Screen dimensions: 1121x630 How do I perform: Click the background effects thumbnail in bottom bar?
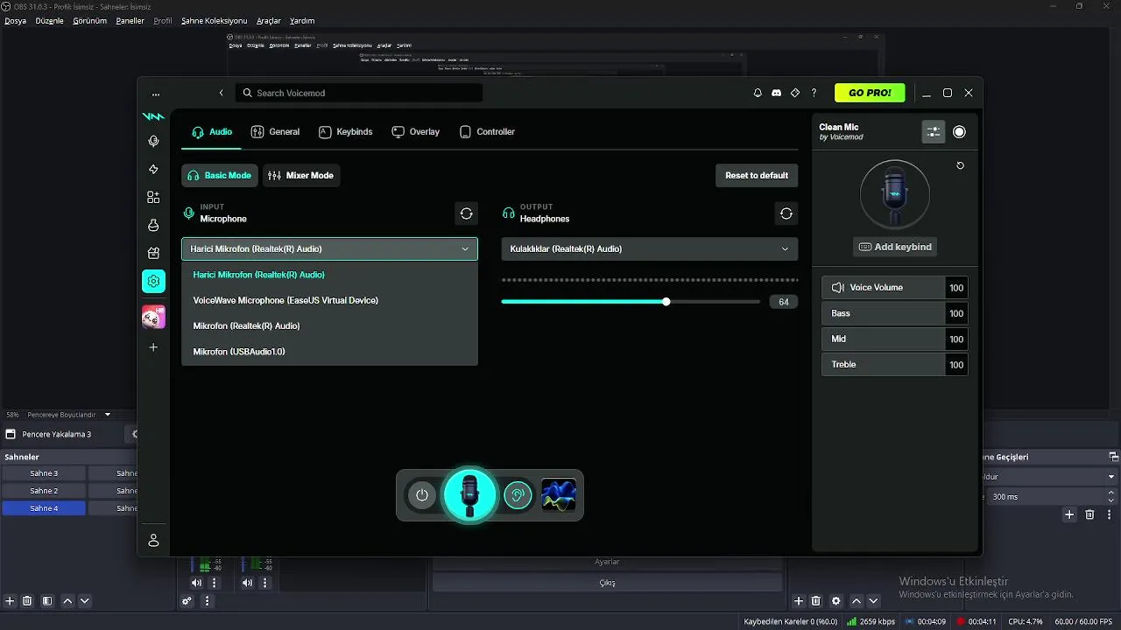click(x=559, y=495)
